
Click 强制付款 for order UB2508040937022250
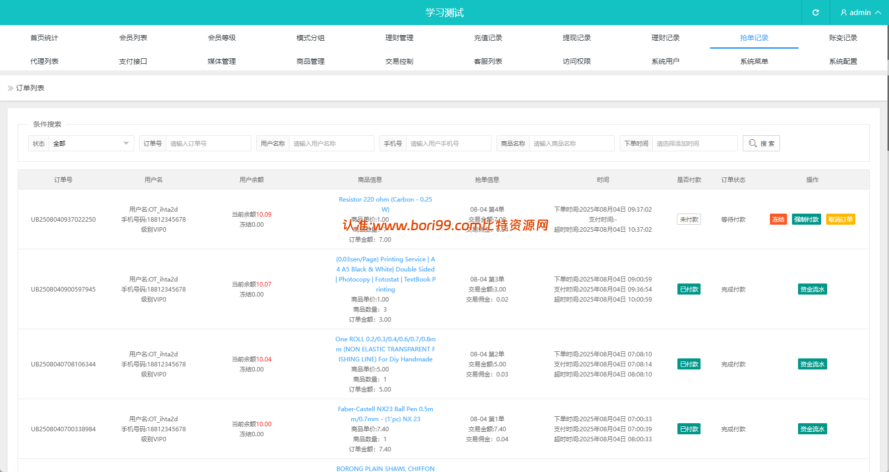click(807, 219)
